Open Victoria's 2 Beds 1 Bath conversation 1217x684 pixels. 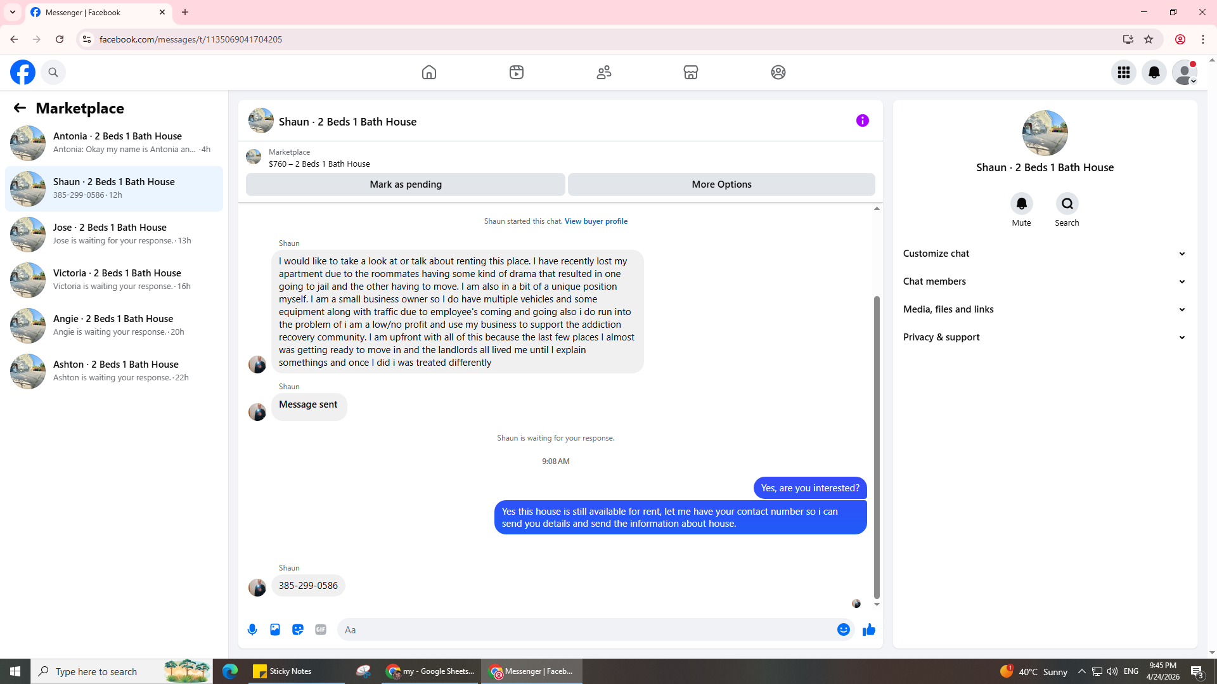coord(114,280)
